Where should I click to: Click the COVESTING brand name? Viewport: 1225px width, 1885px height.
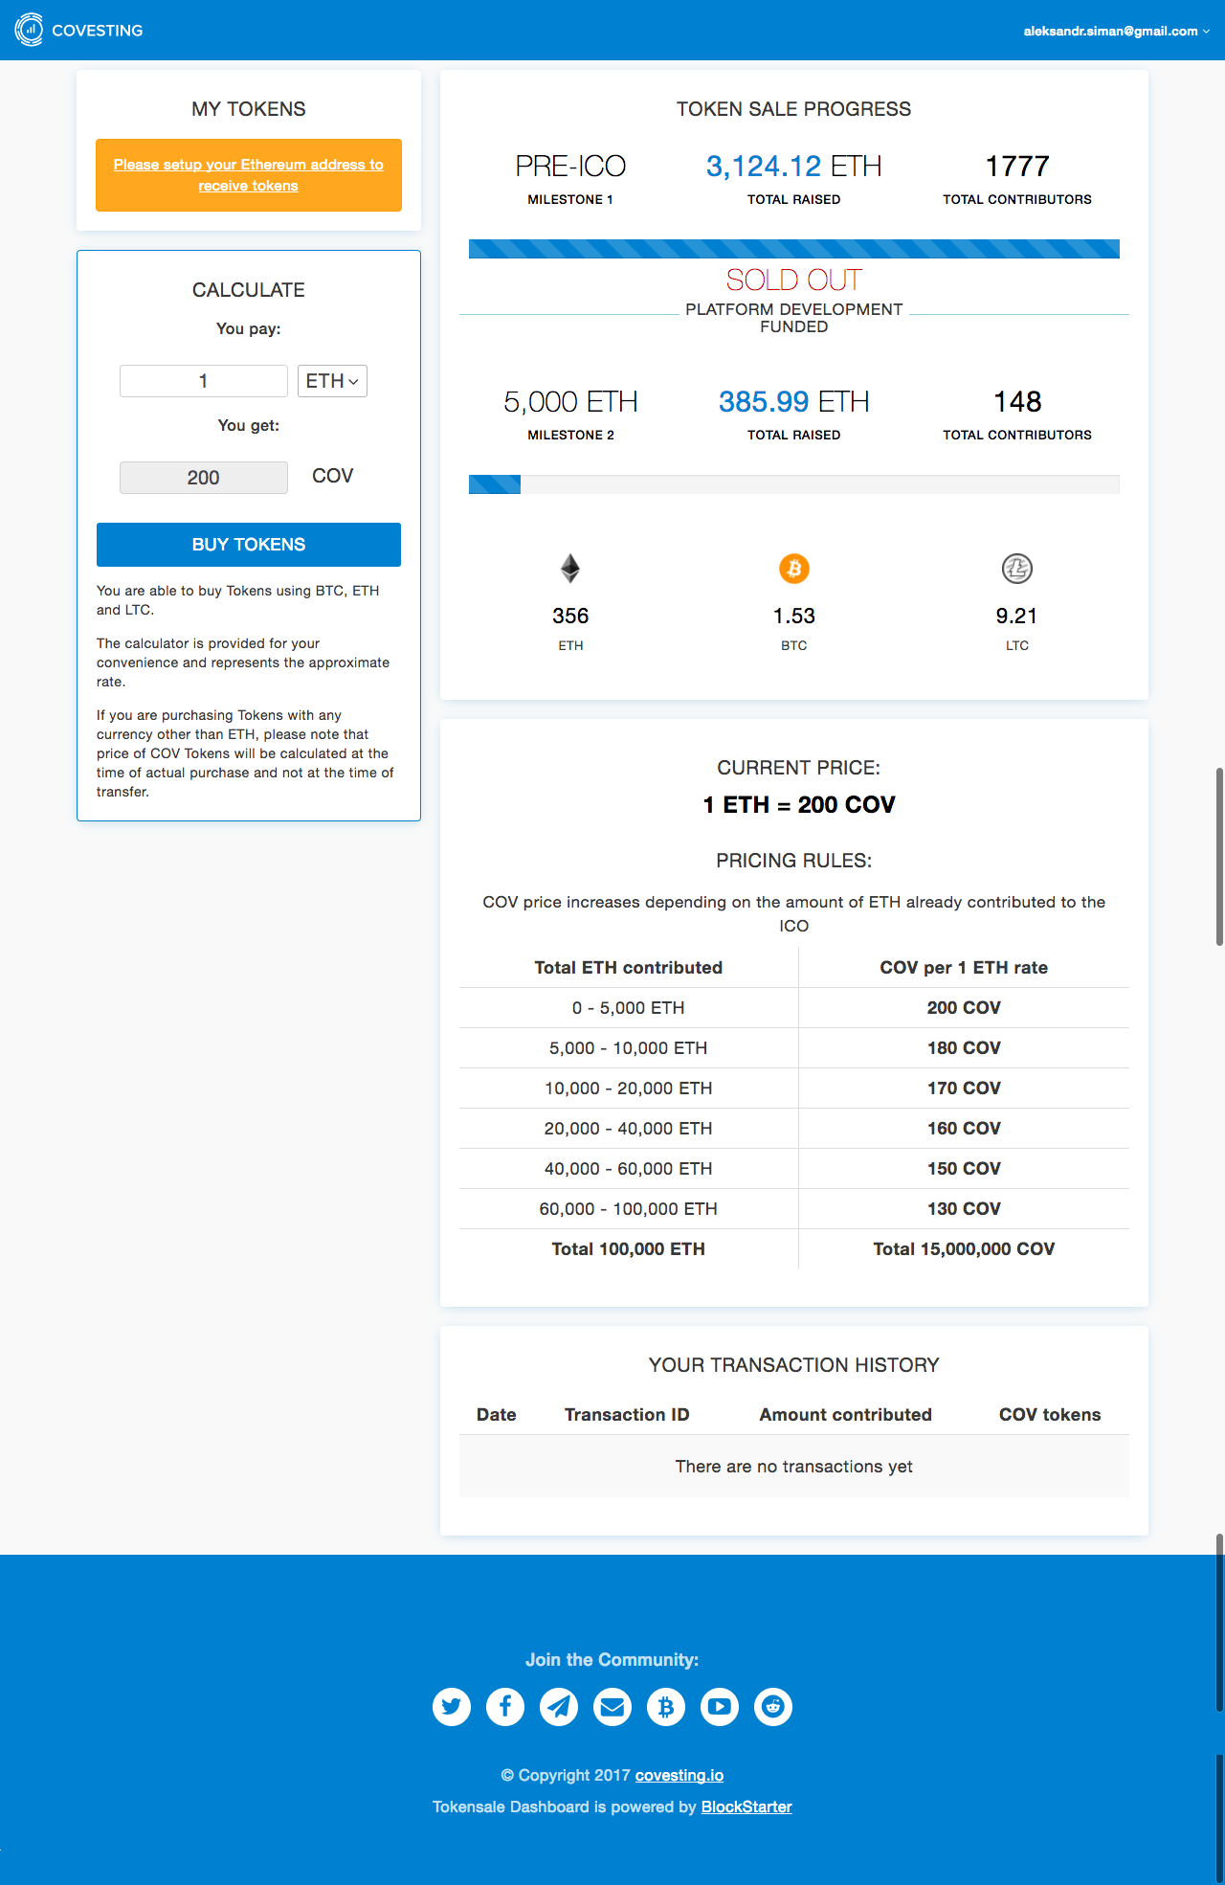tap(98, 31)
